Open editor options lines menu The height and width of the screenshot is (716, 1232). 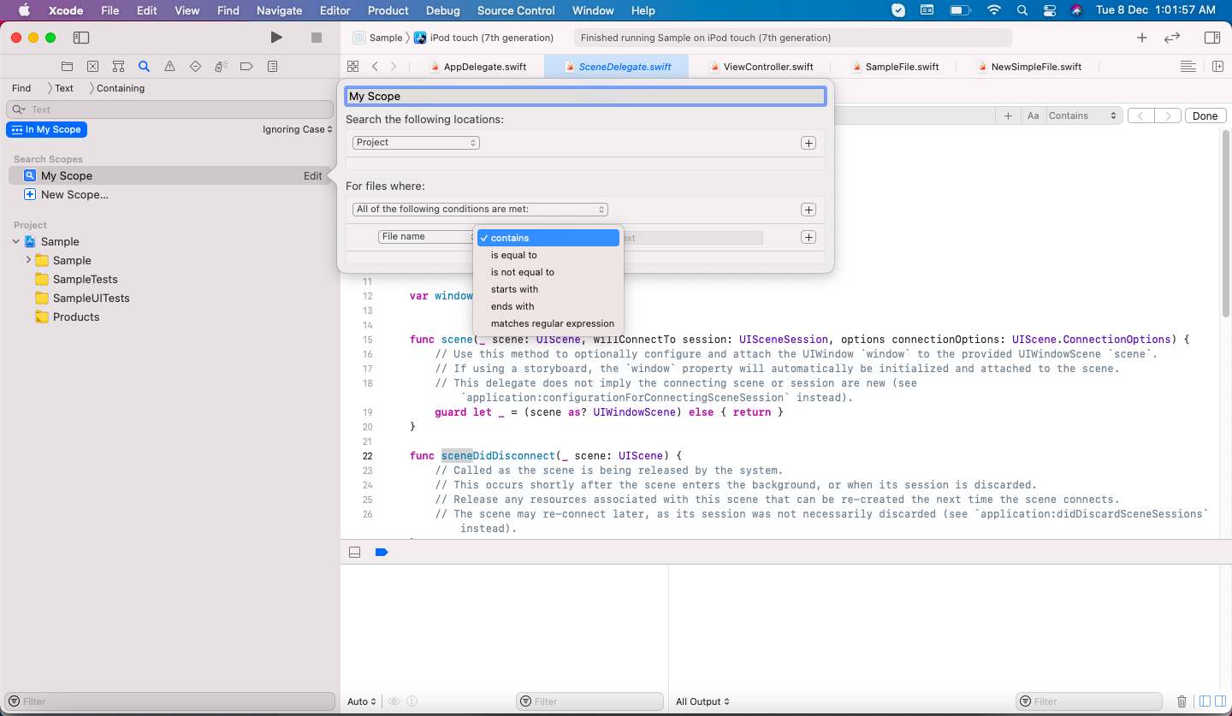pos(1188,67)
